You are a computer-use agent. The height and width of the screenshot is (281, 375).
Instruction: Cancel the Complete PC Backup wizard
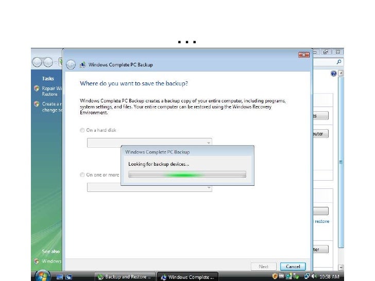click(x=293, y=267)
